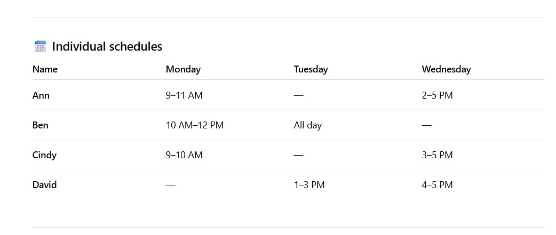Click Ben's empty Wednesday dash cell

pyautogui.click(x=426, y=125)
